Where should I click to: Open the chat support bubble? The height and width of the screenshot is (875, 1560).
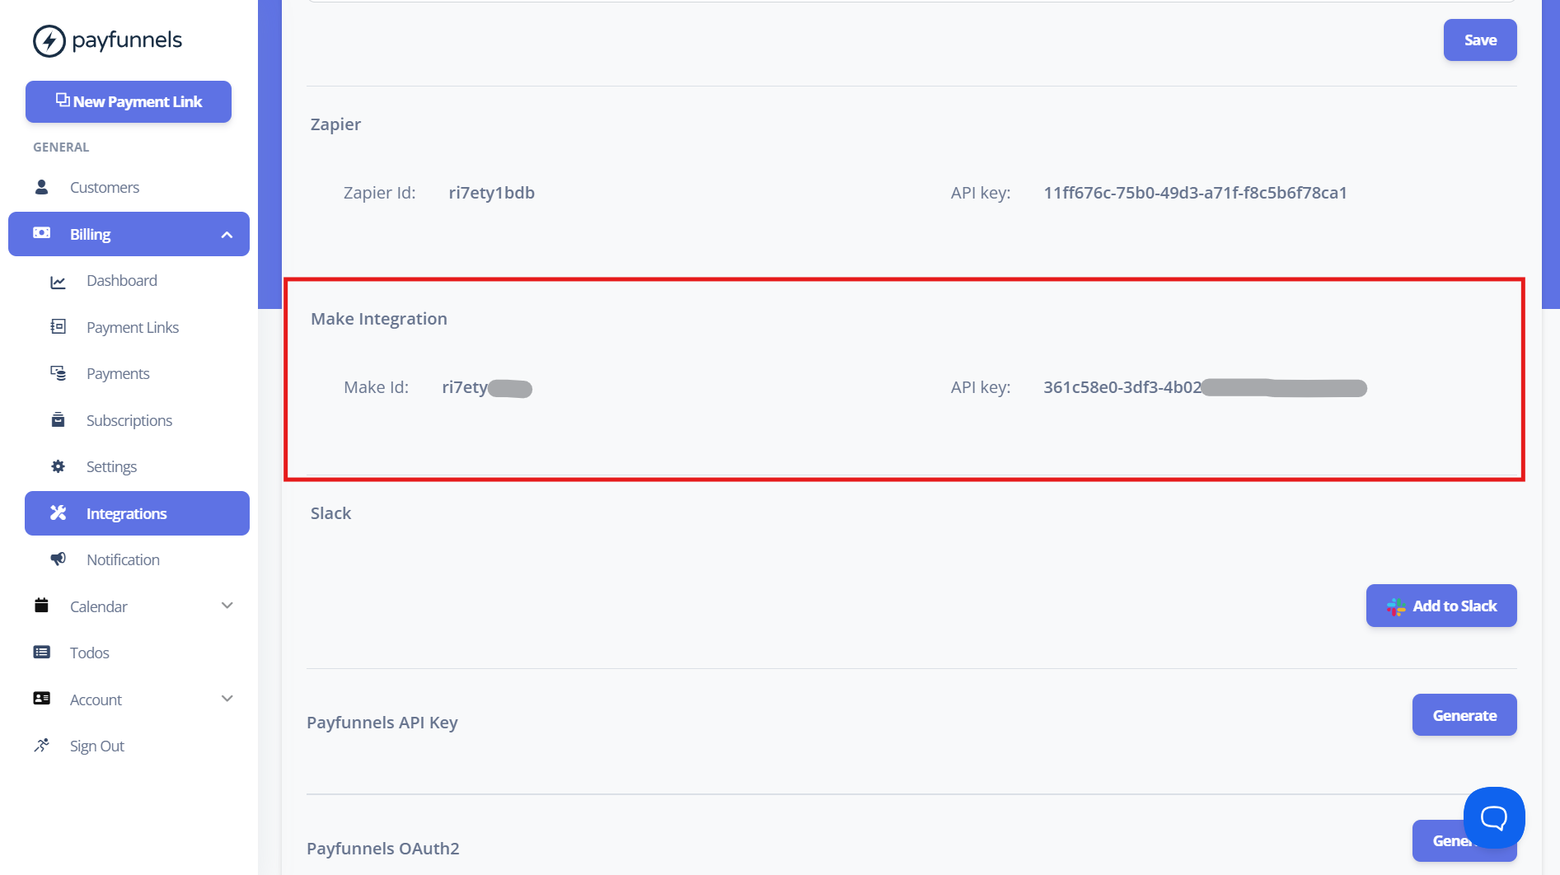1494,817
